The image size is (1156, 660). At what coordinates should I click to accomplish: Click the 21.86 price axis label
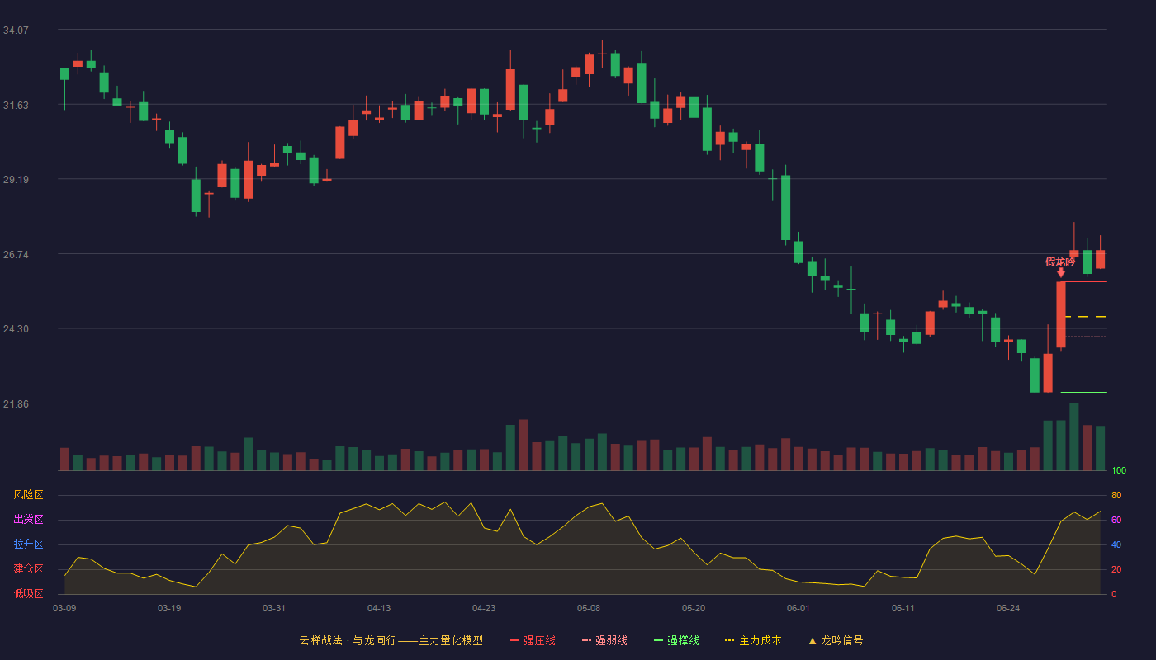16,403
